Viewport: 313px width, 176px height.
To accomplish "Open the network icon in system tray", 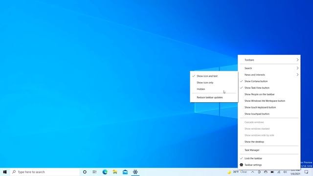I will (x=279, y=172).
